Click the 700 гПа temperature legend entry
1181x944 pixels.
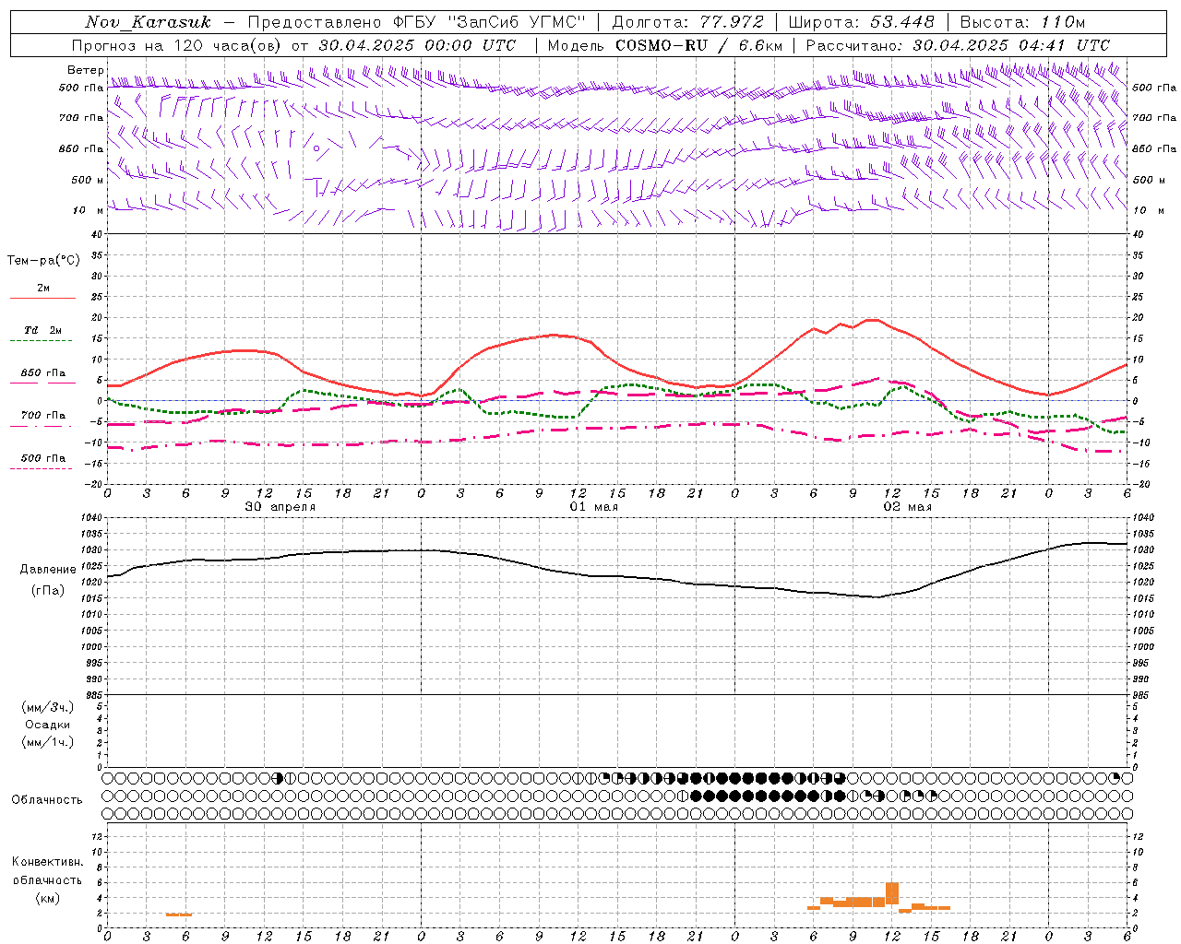(43, 416)
